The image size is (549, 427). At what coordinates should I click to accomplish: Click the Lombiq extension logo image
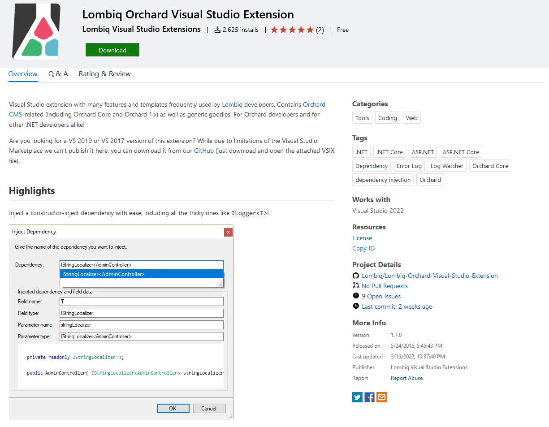coord(36,32)
